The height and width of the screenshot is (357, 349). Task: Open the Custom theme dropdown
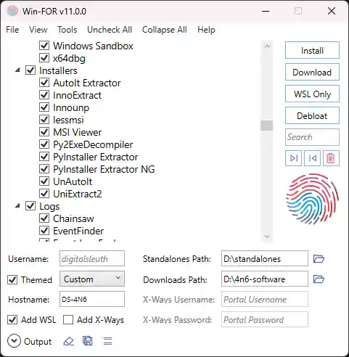tap(92, 279)
